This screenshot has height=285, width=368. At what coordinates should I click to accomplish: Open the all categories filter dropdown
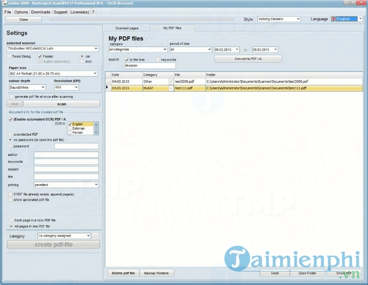pyautogui.click(x=138, y=50)
